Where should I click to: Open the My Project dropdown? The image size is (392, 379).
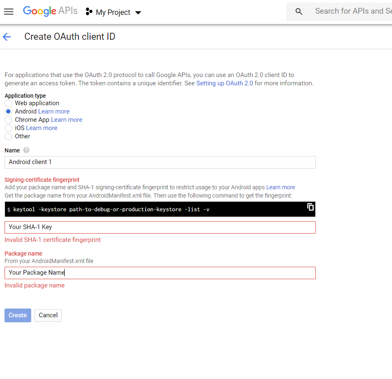[118, 12]
